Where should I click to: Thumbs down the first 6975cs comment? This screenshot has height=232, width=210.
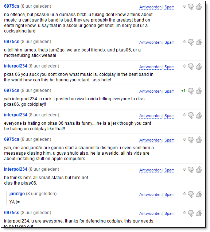tap(191, 7)
